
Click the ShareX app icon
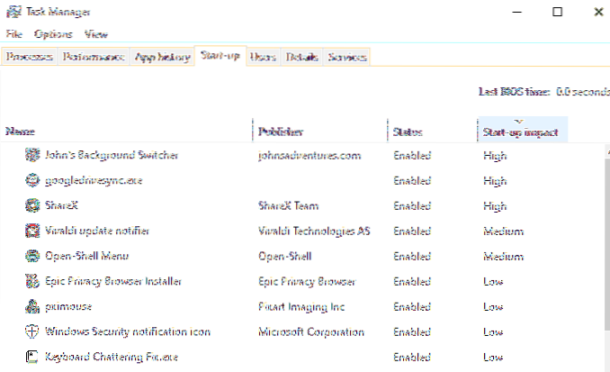point(32,205)
